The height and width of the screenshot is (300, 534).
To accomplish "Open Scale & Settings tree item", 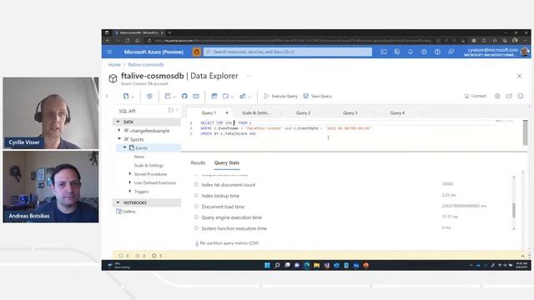I will pos(149,165).
